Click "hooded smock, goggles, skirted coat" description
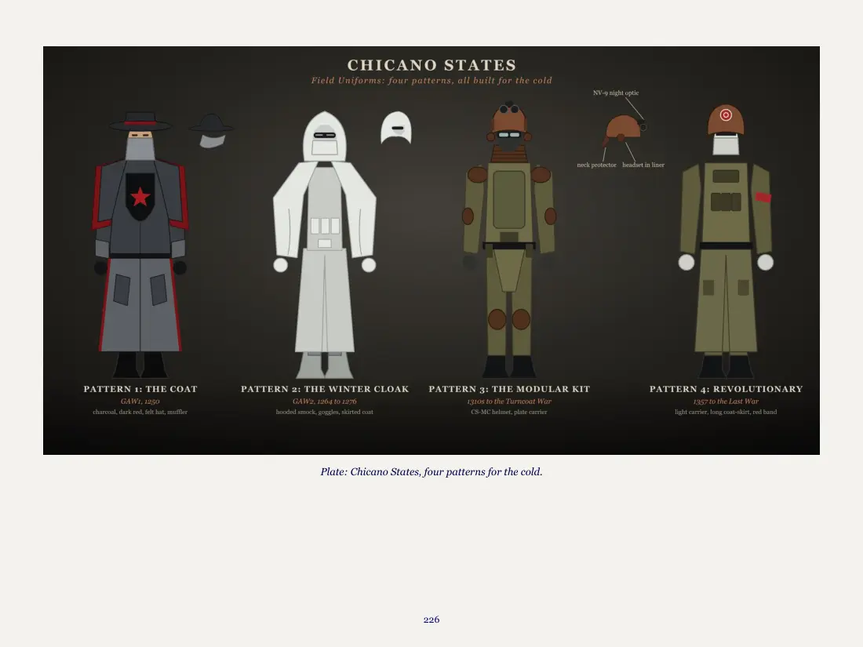 (325, 412)
